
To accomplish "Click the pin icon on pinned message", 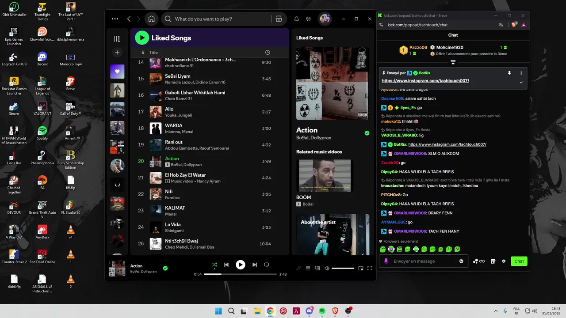I will click(509, 73).
